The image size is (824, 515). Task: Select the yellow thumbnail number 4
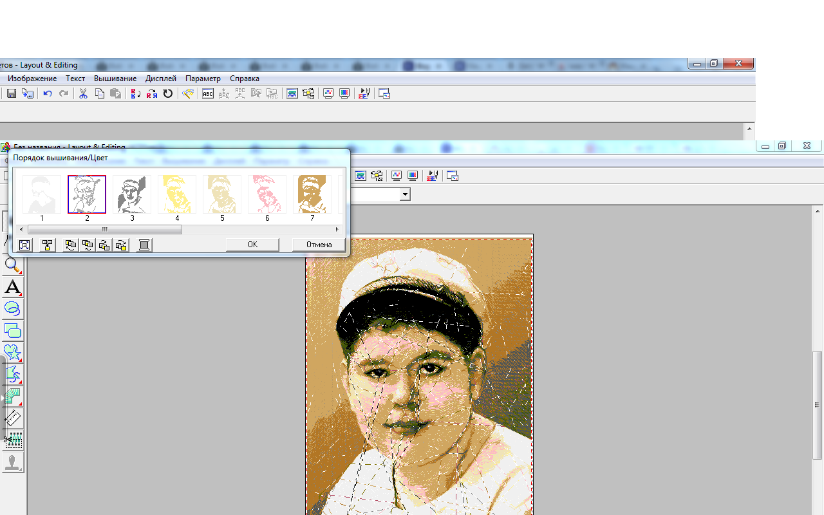point(177,194)
